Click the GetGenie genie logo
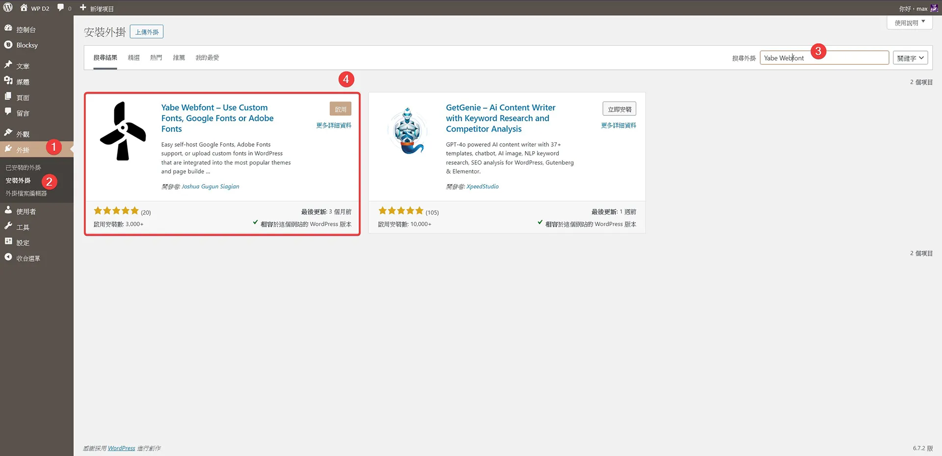This screenshot has width=942, height=456. (407, 131)
